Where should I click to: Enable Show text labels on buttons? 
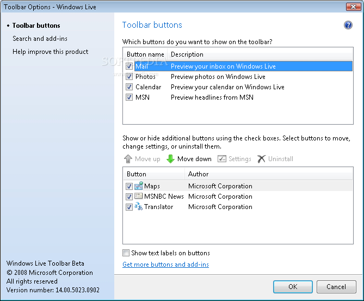pos(126,253)
